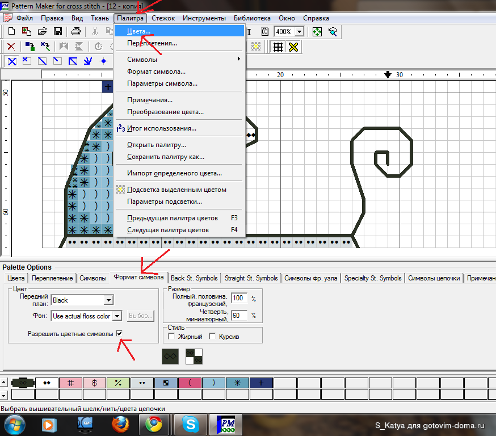Click the vertical flip icon
The height and width of the screenshot is (436, 496).
pos(79,47)
